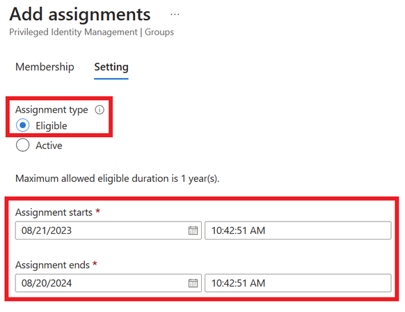This screenshot has width=405, height=312.
Task: Open the calendar picker for Assignment starts
Action: click(193, 231)
